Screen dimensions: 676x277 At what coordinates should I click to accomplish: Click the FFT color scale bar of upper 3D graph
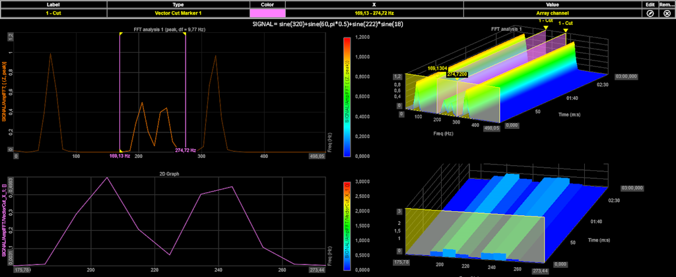[346, 97]
